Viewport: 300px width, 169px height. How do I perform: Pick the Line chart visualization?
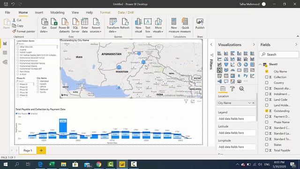point(219,59)
